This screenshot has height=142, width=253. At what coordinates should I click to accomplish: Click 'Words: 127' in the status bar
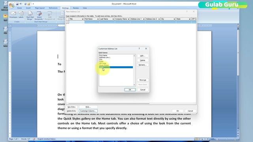coord(26,139)
